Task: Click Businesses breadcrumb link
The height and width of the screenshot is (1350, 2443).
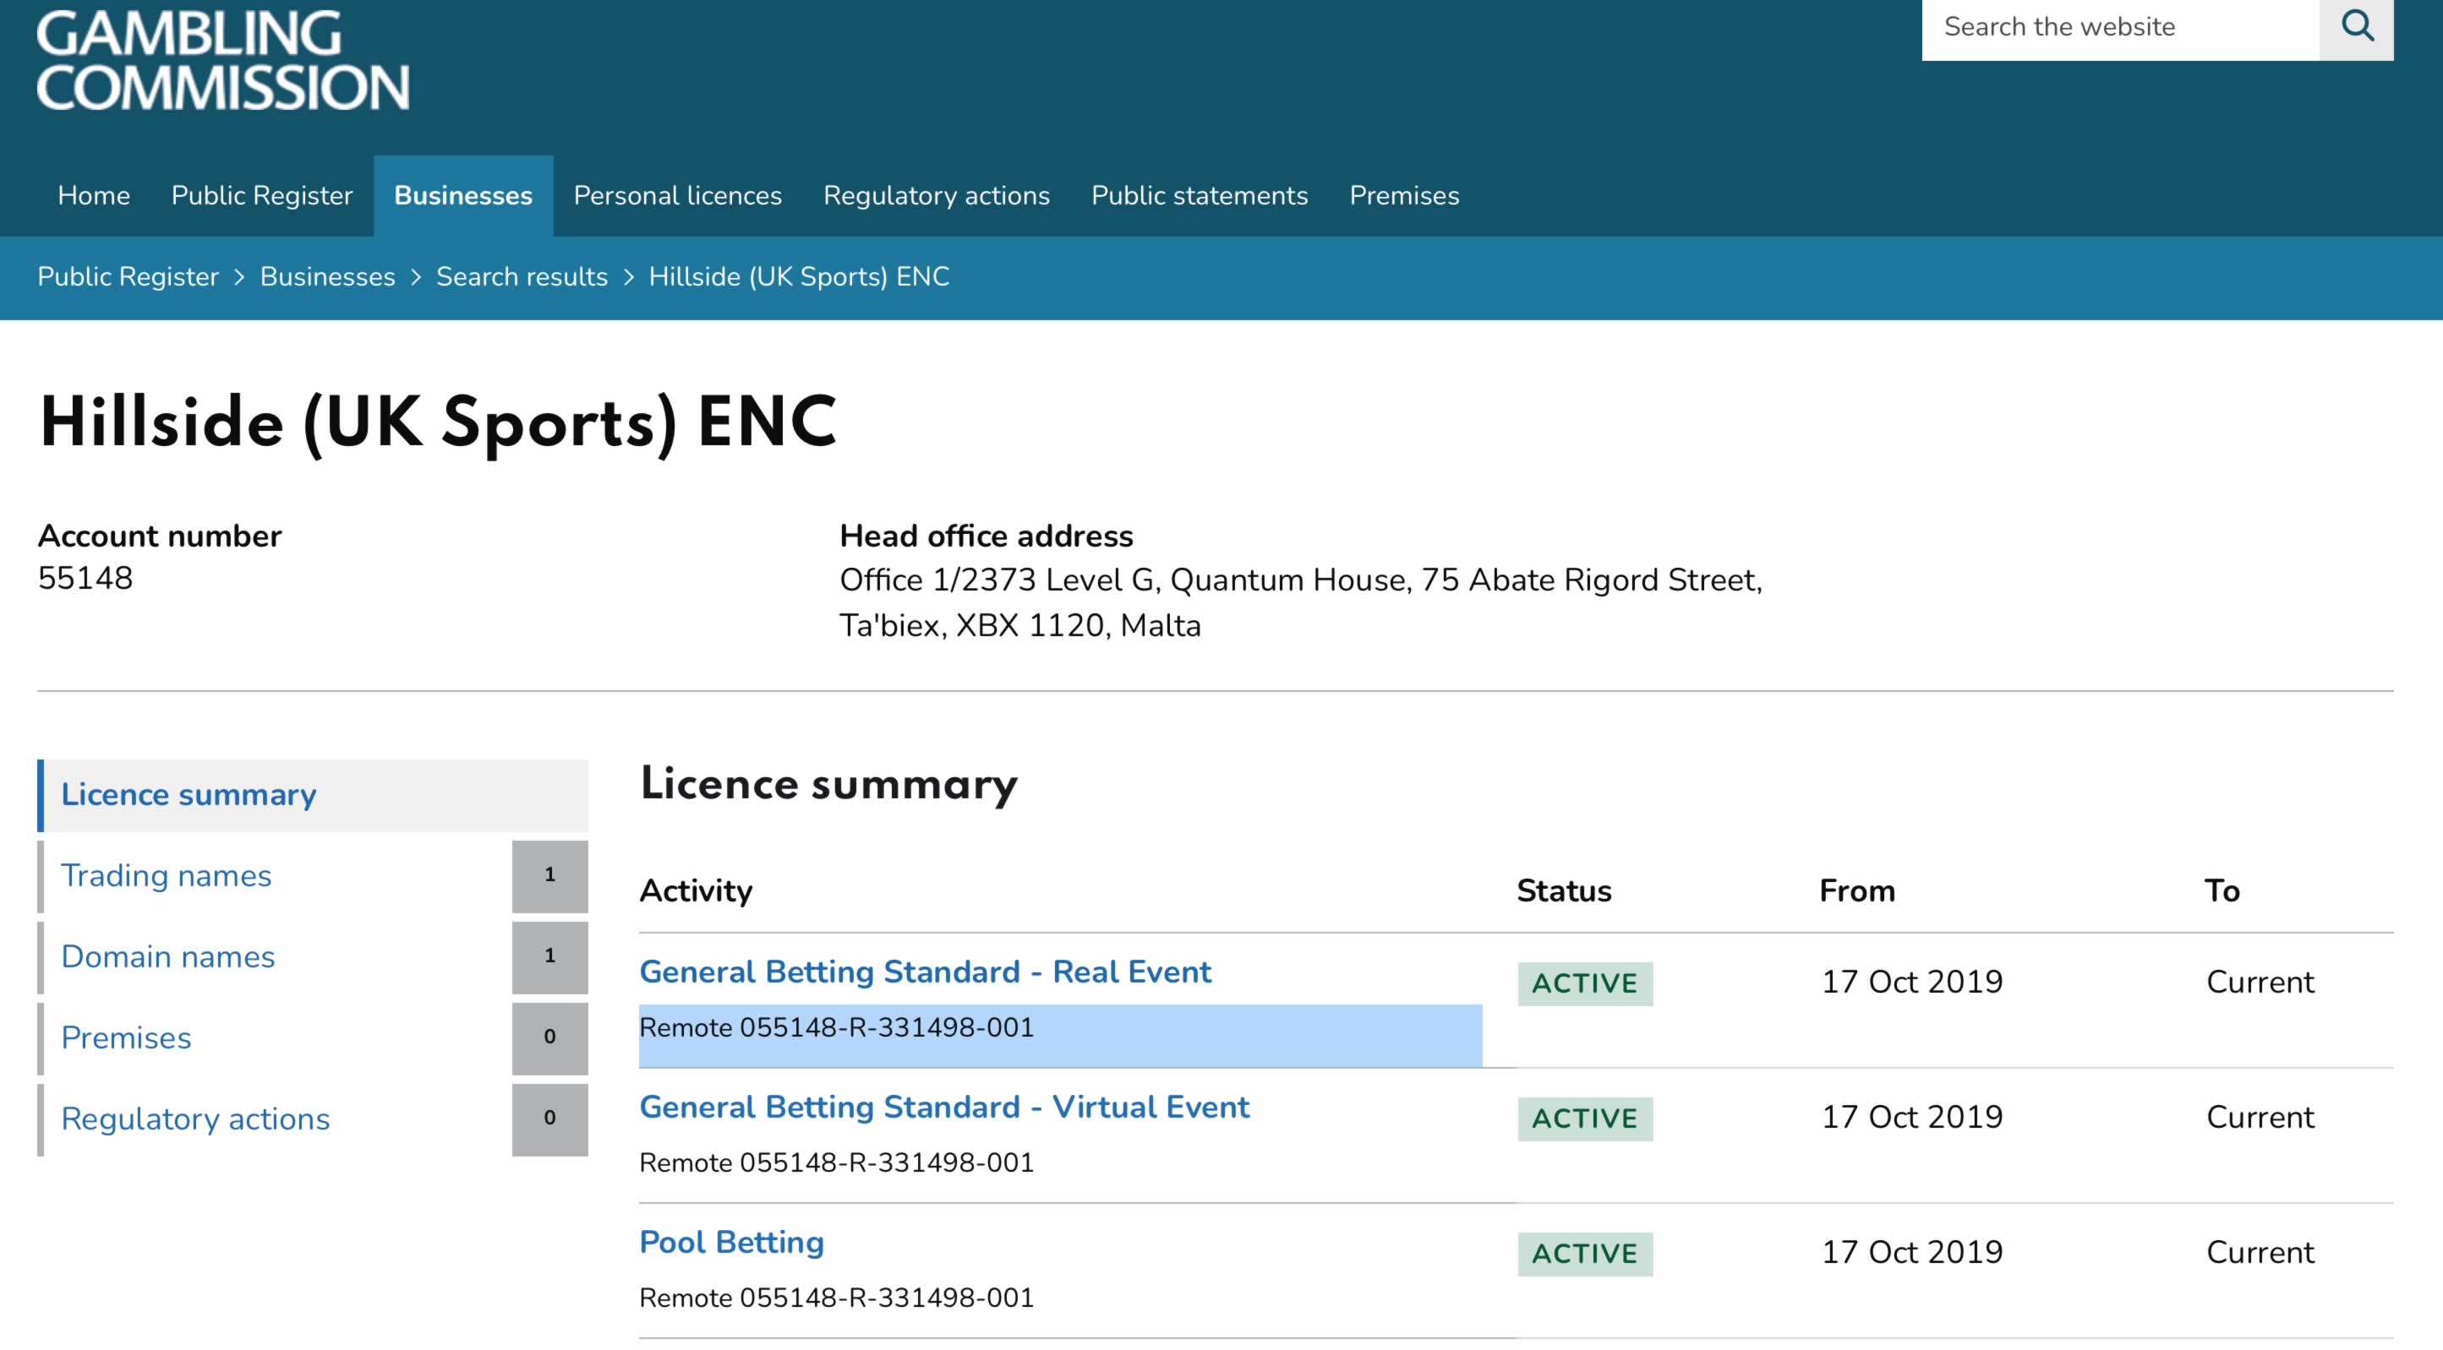Action: click(327, 277)
